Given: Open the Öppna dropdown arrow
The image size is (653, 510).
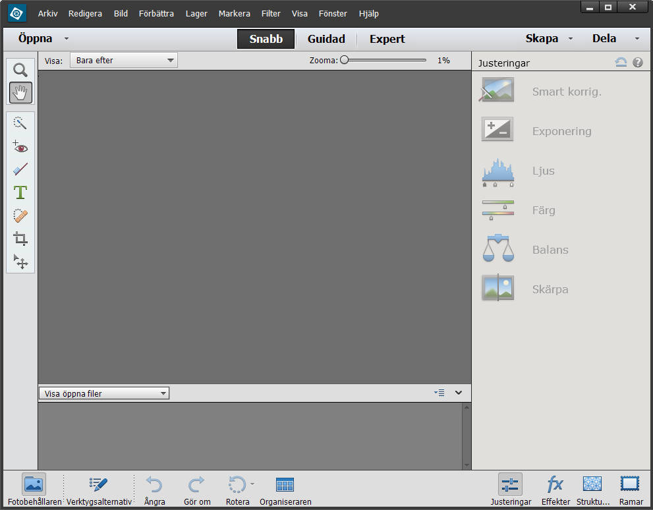Looking at the screenshot, I should (67, 39).
